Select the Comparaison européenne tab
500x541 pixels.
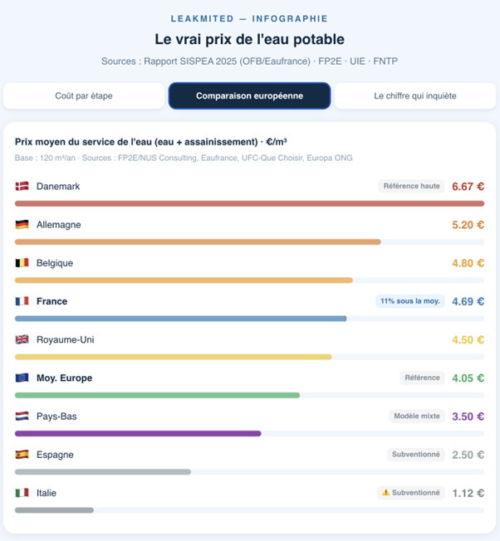[x=249, y=95]
